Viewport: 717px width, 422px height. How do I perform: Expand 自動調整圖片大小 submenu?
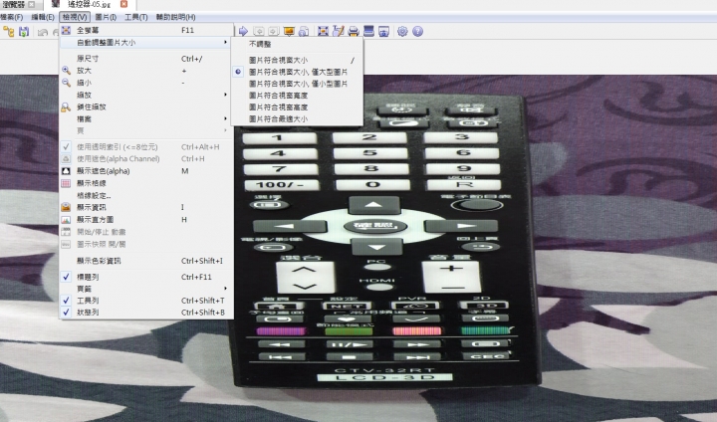point(146,43)
